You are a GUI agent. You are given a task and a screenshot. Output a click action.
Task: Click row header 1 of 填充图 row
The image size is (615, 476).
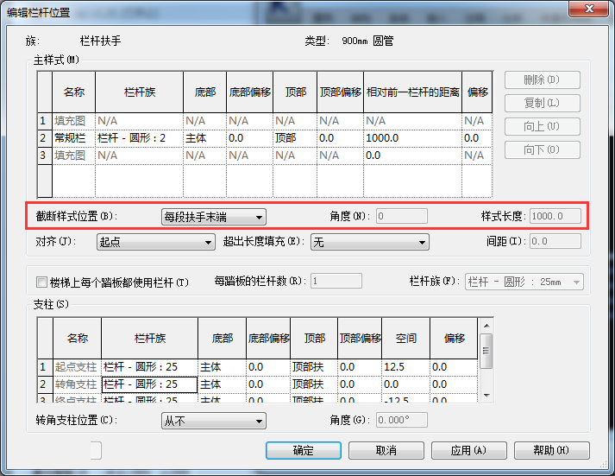(43, 121)
